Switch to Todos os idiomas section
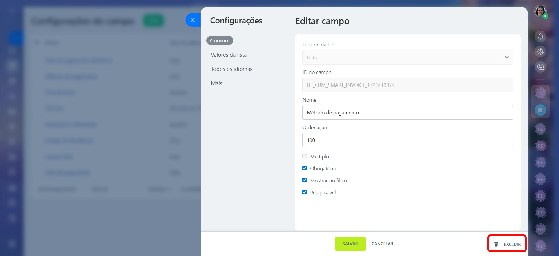 click(x=232, y=69)
